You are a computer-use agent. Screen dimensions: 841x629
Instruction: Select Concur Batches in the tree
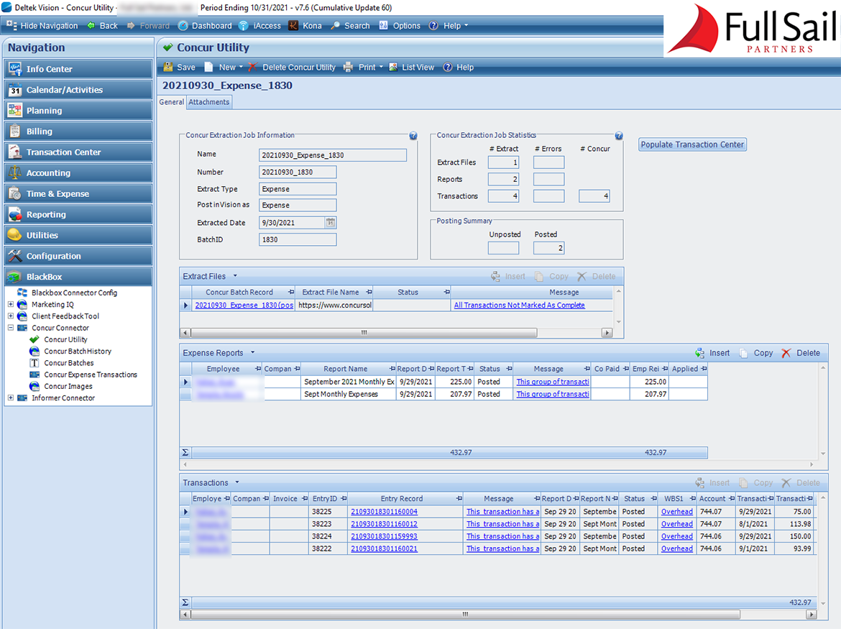click(x=69, y=363)
